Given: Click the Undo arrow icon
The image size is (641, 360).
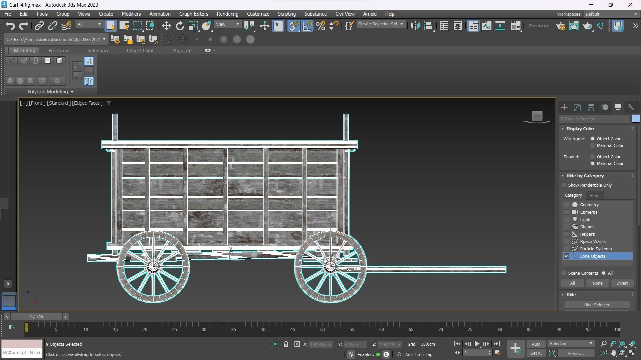Looking at the screenshot, I should coord(10,26).
